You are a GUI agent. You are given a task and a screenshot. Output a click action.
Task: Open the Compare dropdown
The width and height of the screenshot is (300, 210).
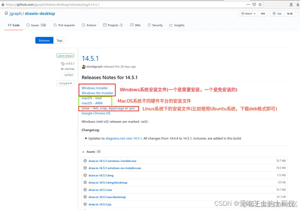tap(65, 83)
